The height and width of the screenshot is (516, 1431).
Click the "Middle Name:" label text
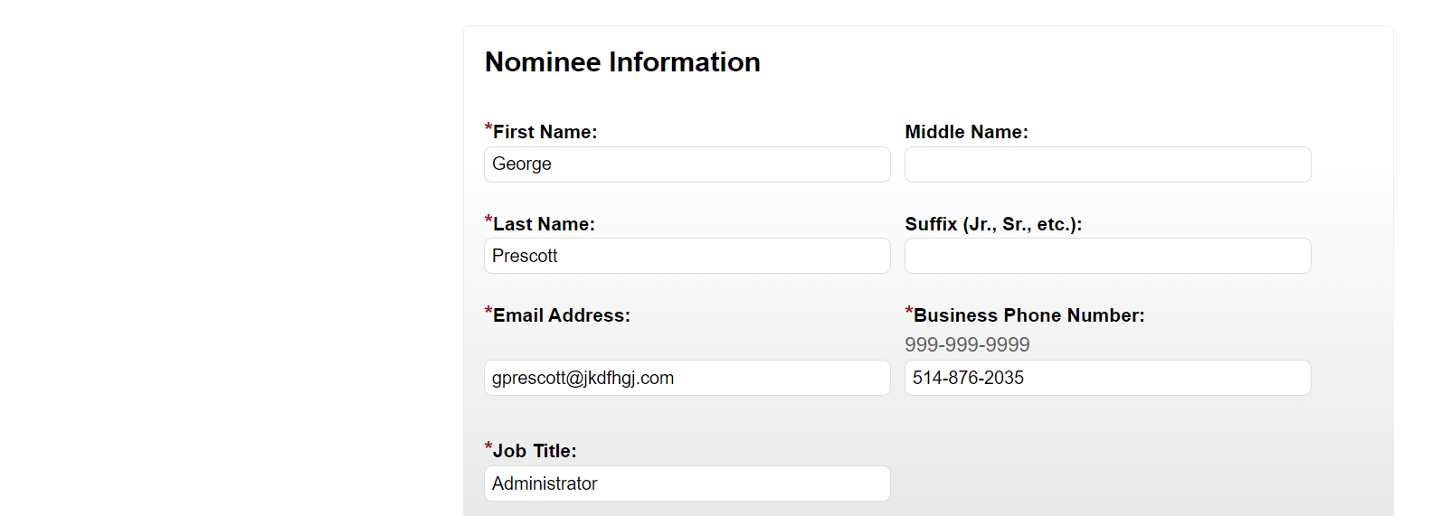(966, 132)
